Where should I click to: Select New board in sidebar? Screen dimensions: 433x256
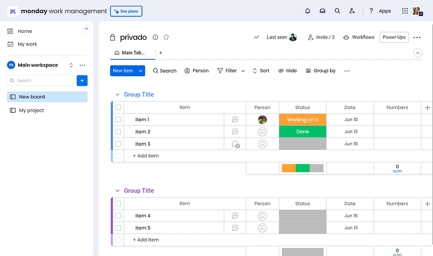coord(47,97)
